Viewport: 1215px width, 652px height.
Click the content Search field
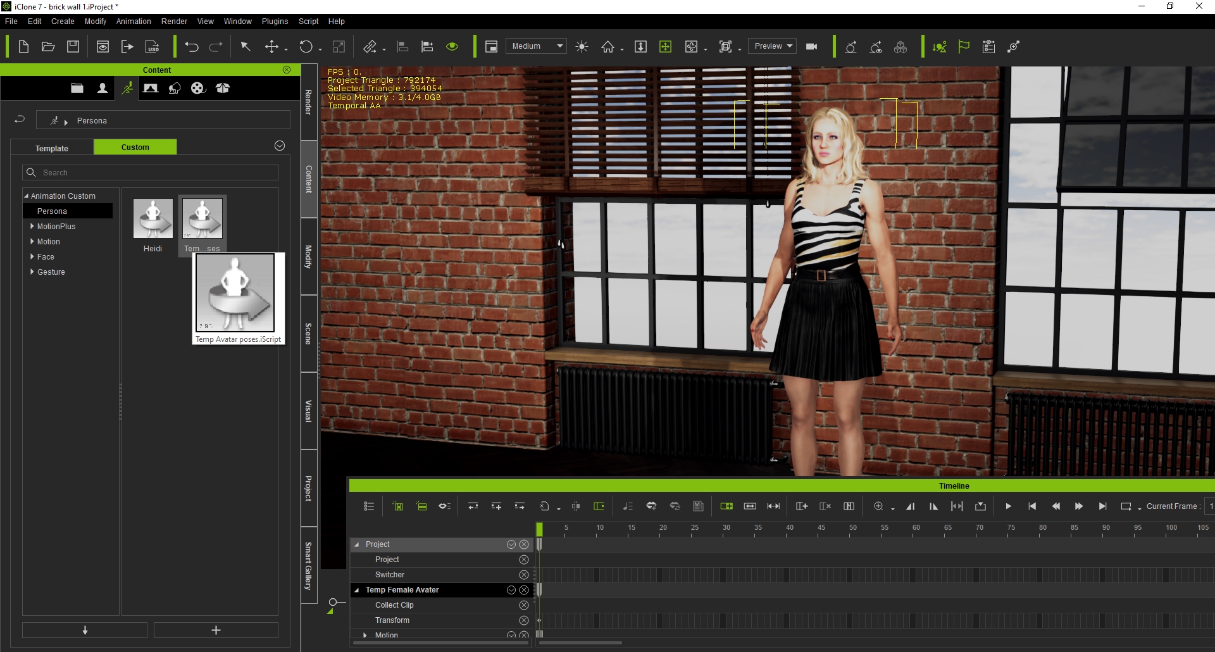(x=151, y=172)
